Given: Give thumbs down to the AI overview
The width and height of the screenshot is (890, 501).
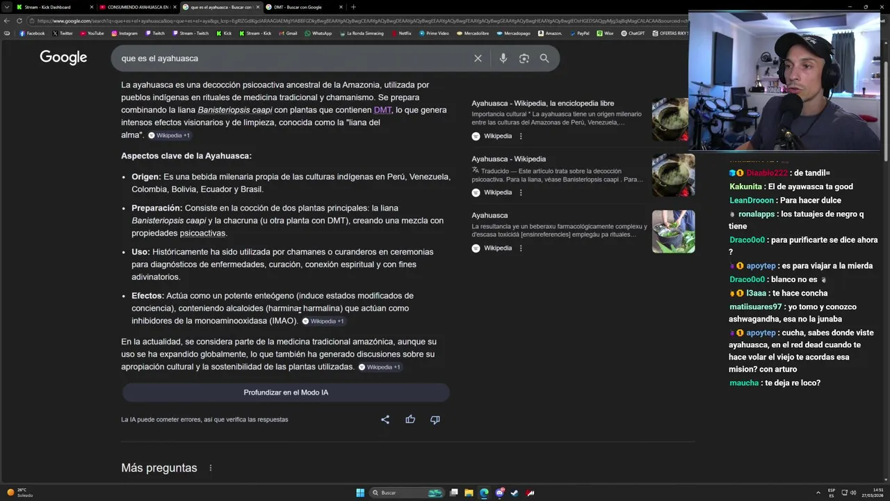Looking at the screenshot, I should (435, 420).
